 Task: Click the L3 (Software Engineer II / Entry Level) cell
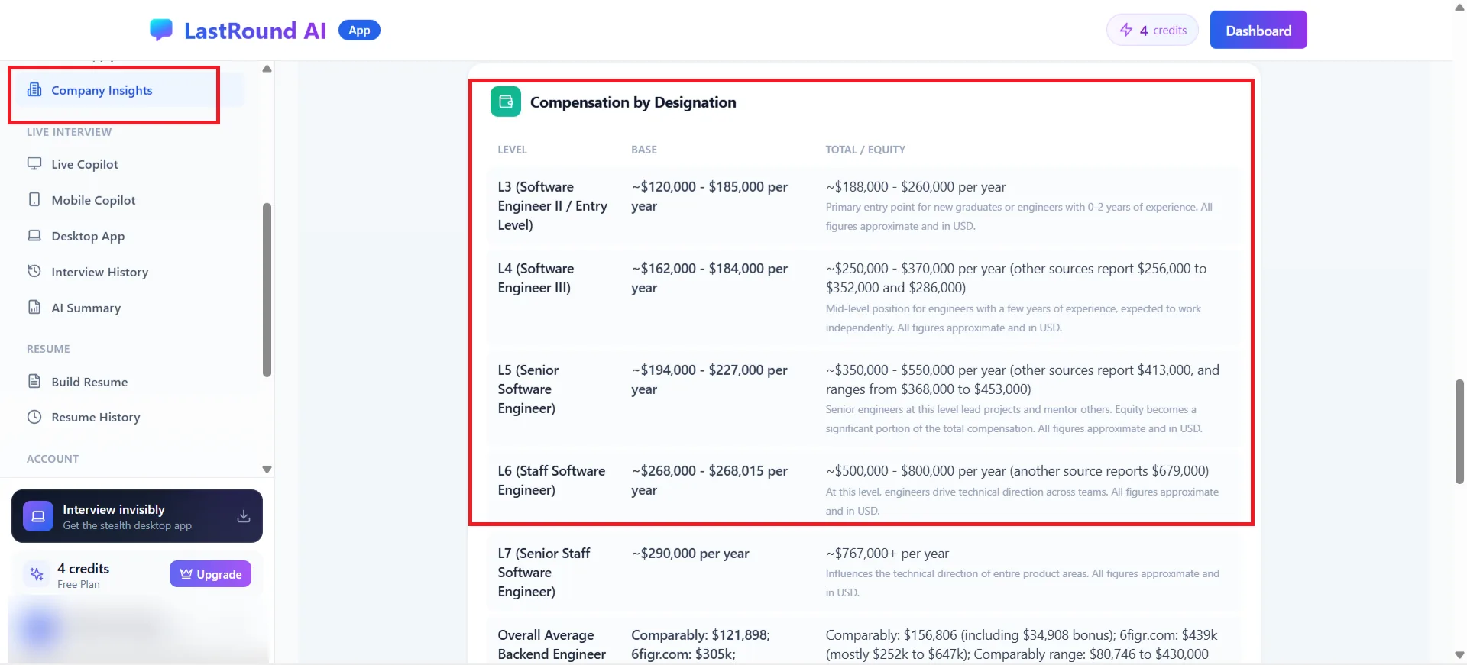pyautogui.click(x=552, y=206)
